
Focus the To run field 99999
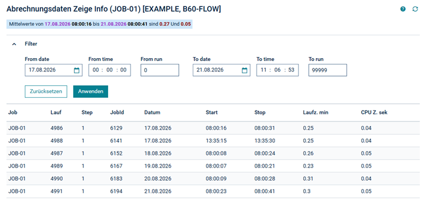coord(327,70)
